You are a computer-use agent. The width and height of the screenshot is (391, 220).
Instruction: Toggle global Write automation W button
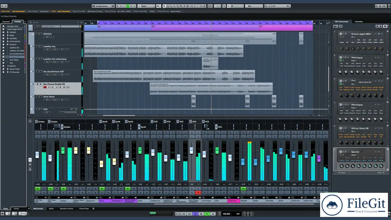(x=131, y=6)
